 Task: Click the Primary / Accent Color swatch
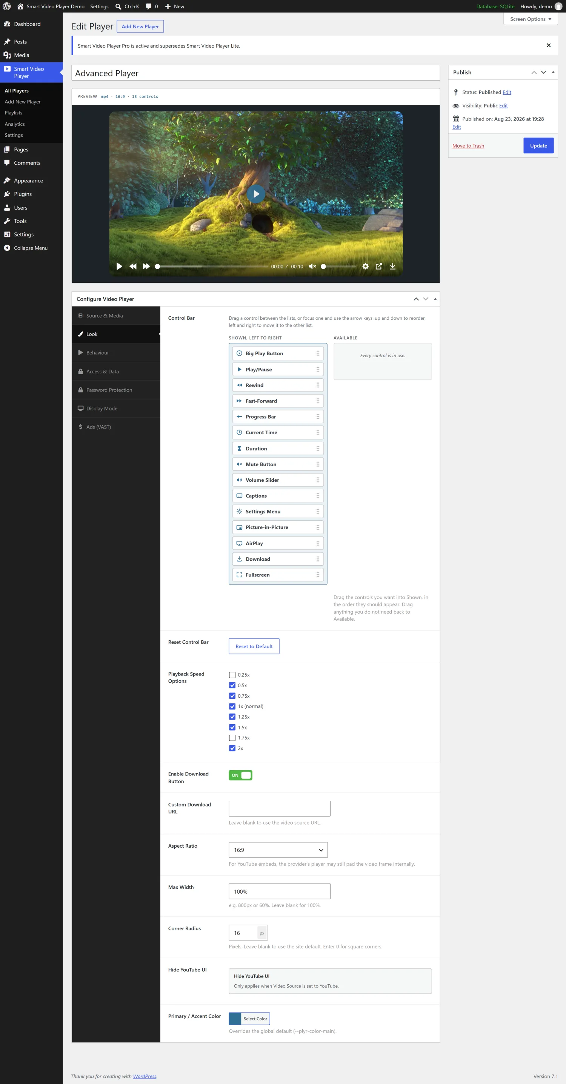click(235, 1019)
